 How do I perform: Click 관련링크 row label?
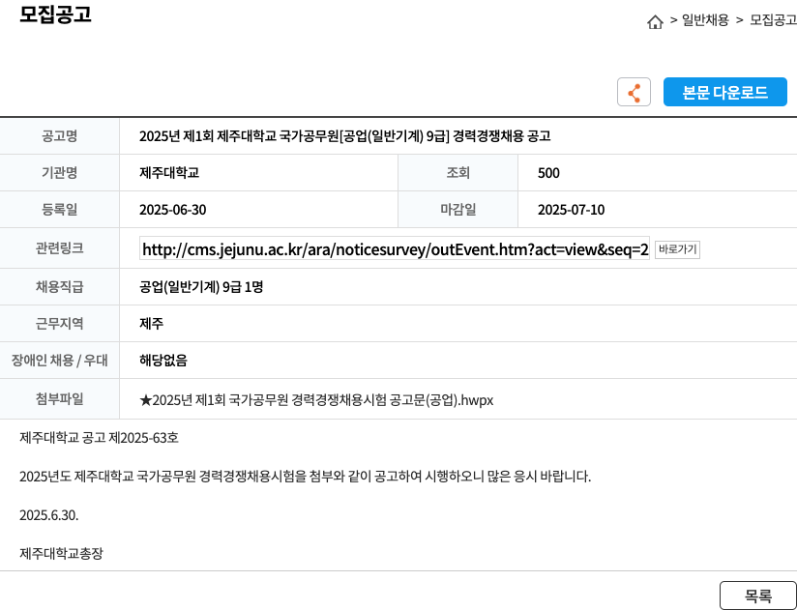59,247
